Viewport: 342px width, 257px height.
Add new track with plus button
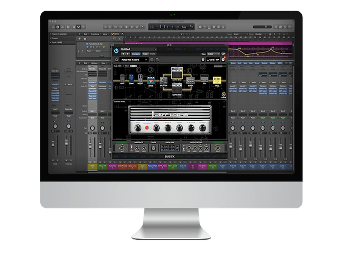(x=79, y=39)
